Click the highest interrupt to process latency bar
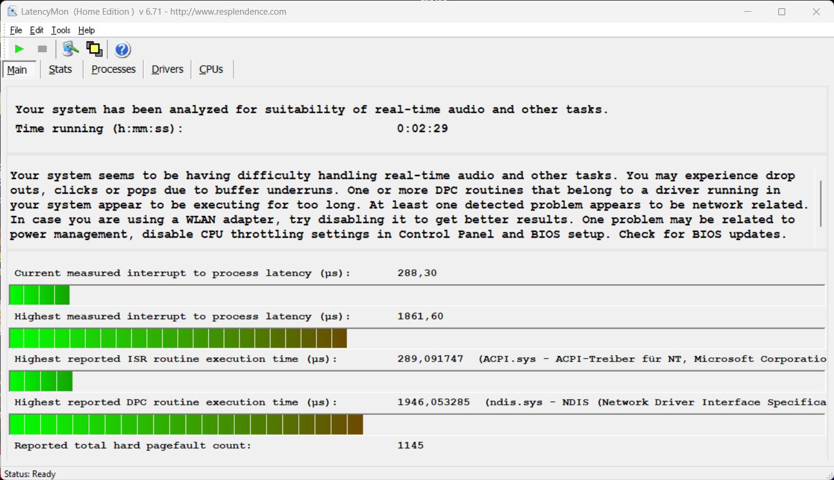 click(x=417, y=339)
